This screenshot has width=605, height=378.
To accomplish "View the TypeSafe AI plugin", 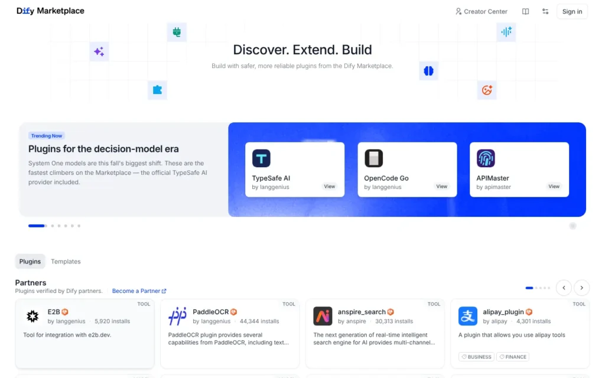I will tap(330, 186).
